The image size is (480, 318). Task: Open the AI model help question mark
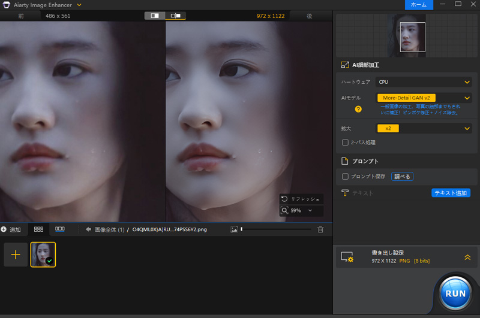click(358, 109)
